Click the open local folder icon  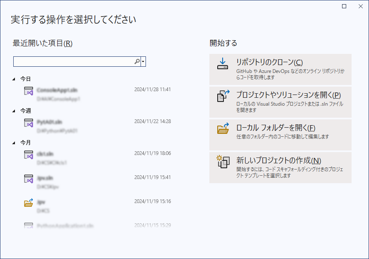223,128
